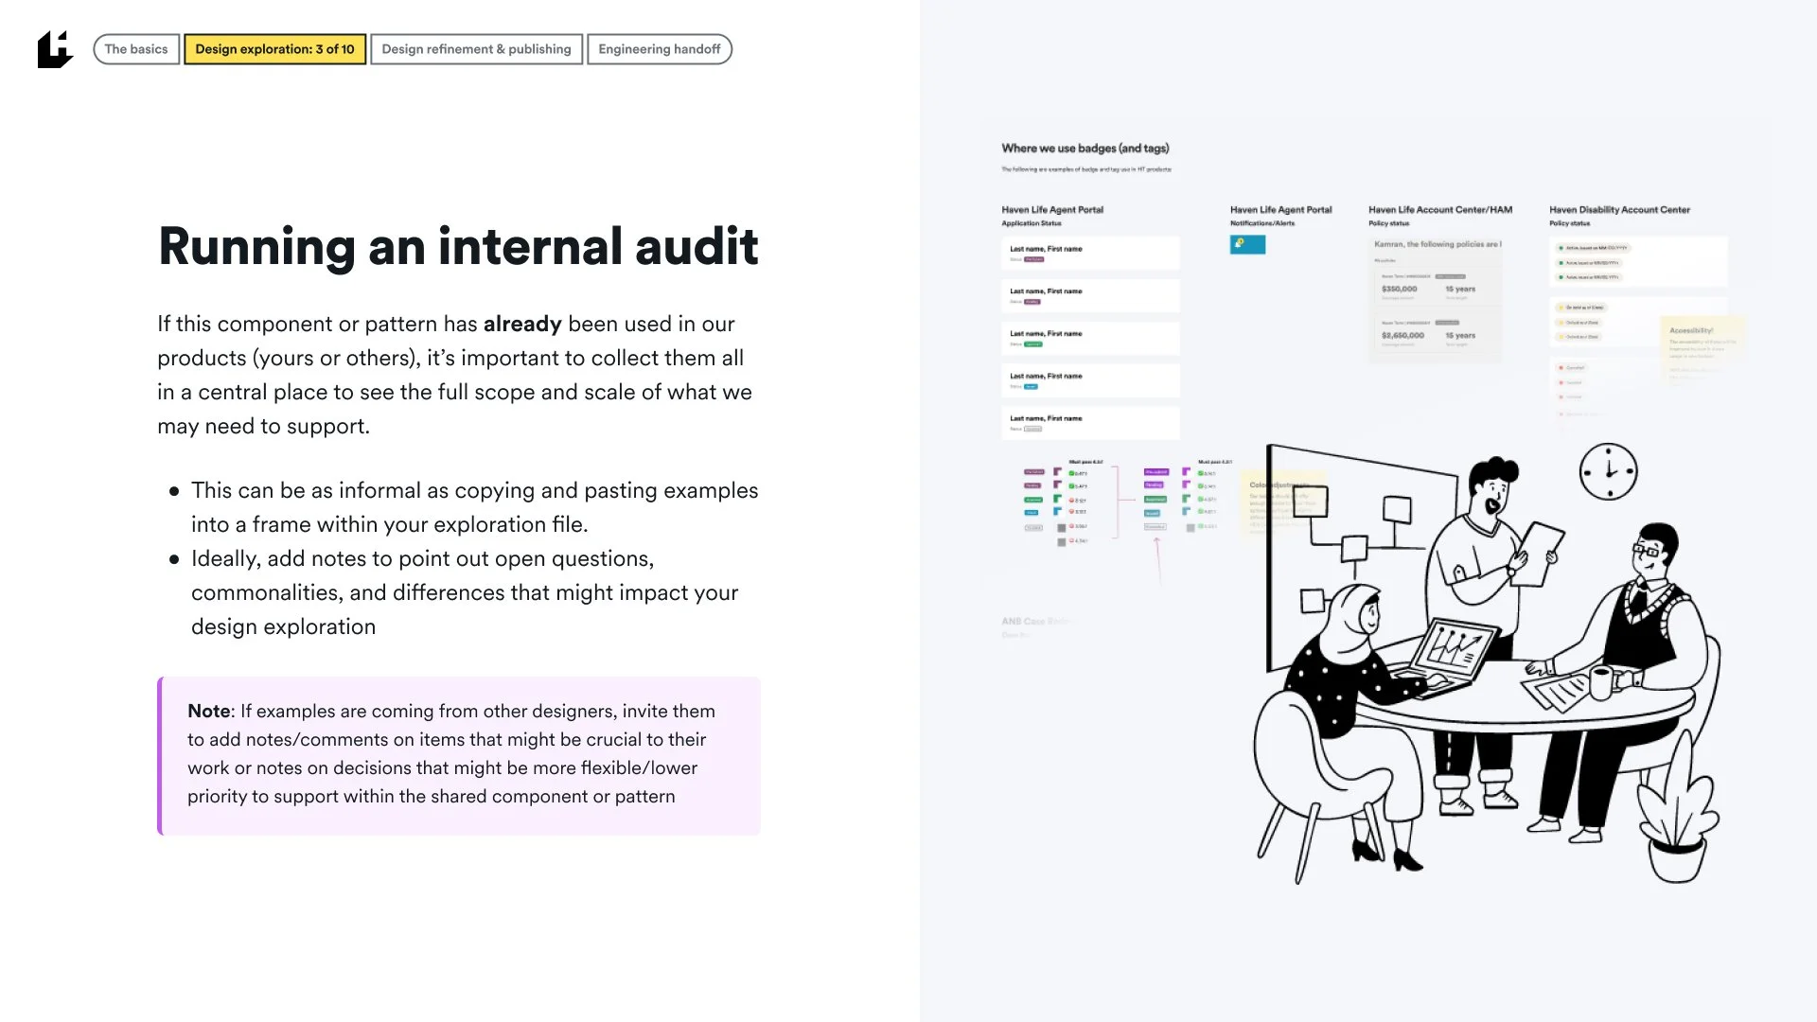Click the pink Note callout box
The width and height of the screenshot is (1817, 1022).
[x=459, y=754]
